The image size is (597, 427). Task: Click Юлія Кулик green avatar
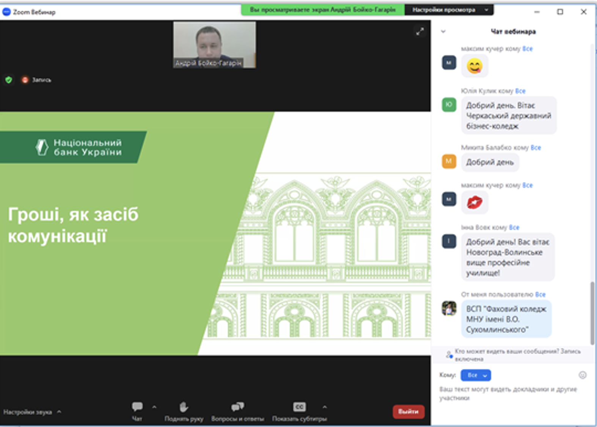click(449, 105)
